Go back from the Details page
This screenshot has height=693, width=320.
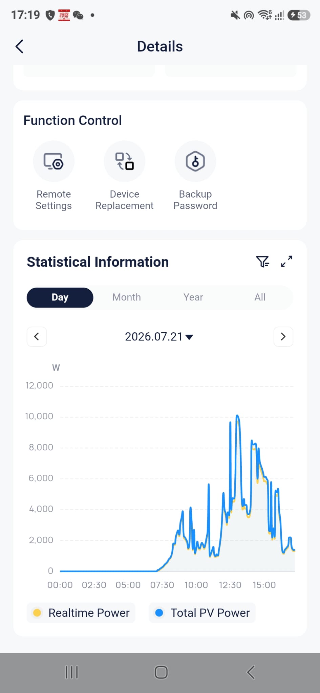[20, 46]
